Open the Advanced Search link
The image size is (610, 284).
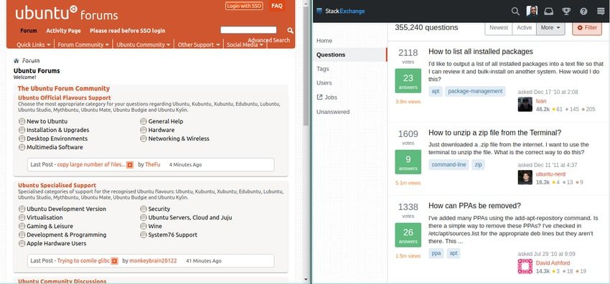click(269, 40)
